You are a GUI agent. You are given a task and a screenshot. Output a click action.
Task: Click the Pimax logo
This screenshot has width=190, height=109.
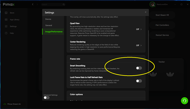click(x=9, y=4)
